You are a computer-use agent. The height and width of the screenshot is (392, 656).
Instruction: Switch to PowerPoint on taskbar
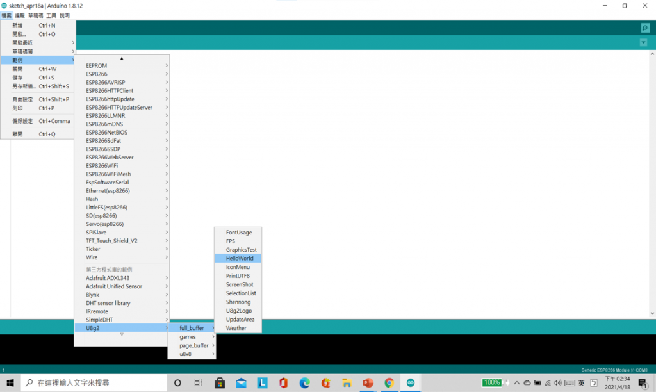click(368, 383)
